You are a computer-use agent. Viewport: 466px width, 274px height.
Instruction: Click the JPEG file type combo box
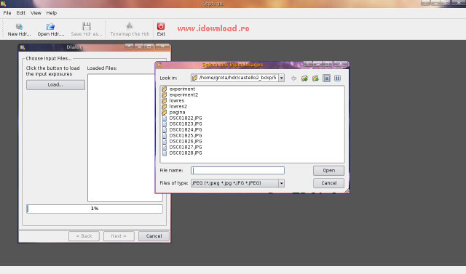(x=237, y=183)
